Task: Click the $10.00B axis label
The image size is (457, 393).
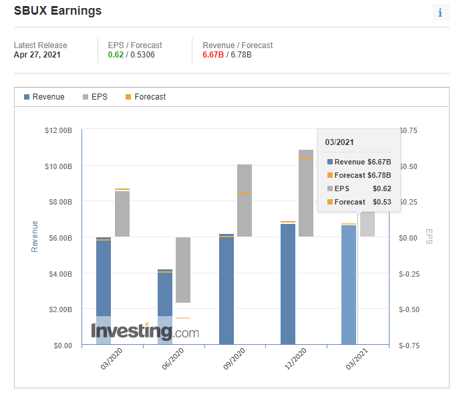Action: (x=58, y=166)
